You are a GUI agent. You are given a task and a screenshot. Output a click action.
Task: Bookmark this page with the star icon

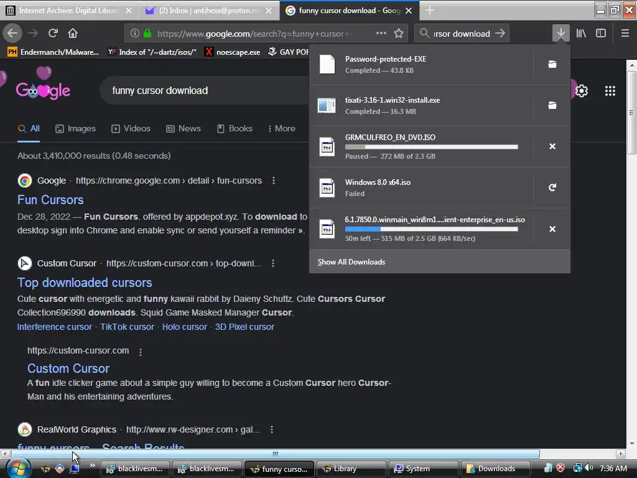click(399, 34)
